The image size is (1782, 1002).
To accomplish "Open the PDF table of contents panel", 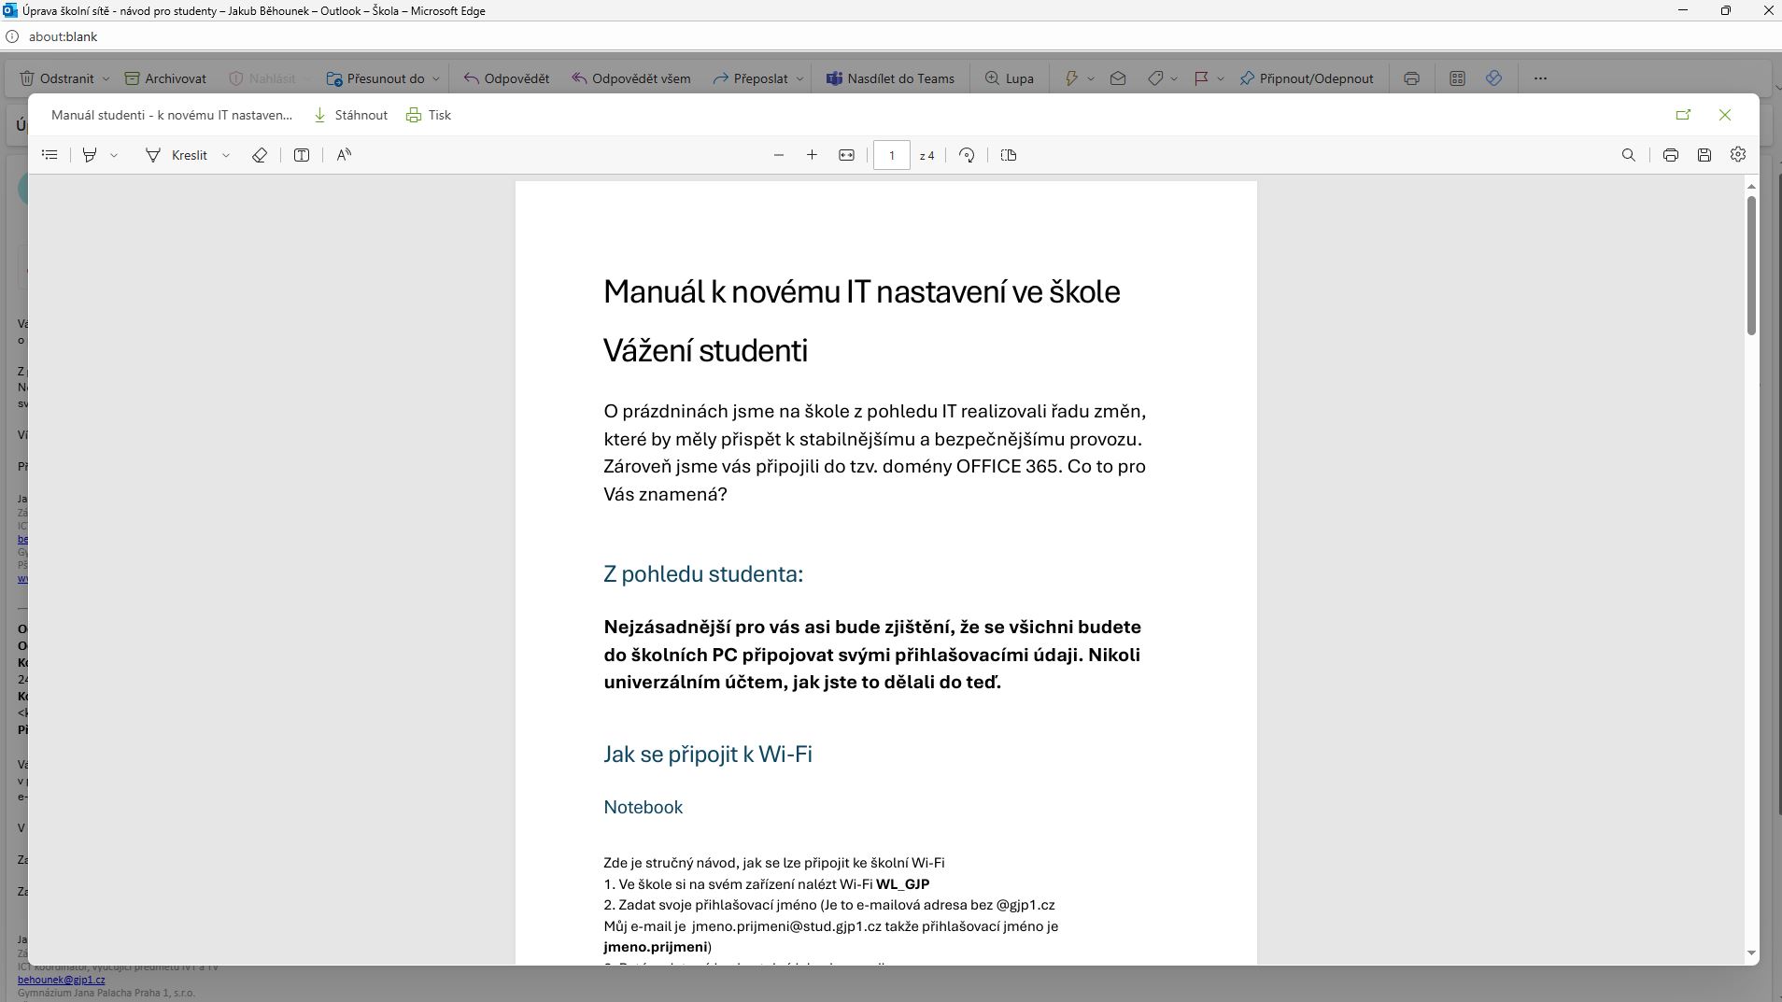I will coord(50,155).
